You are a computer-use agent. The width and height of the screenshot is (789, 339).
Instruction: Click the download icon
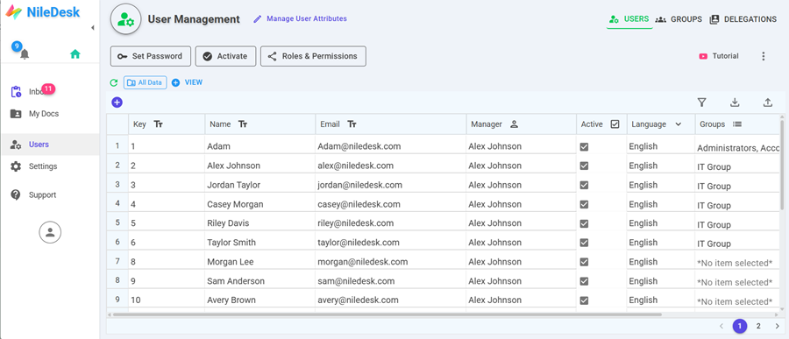coord(735,102)
